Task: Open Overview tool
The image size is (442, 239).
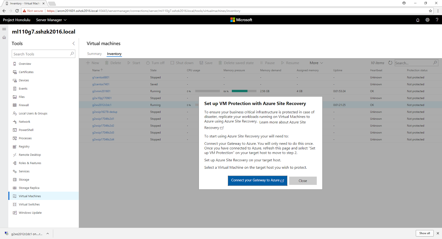Action: tap(25, 64)
